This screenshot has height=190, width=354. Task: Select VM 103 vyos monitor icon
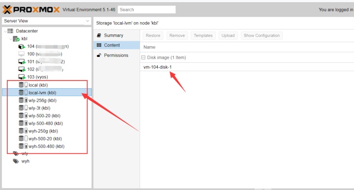click(22, 77)
